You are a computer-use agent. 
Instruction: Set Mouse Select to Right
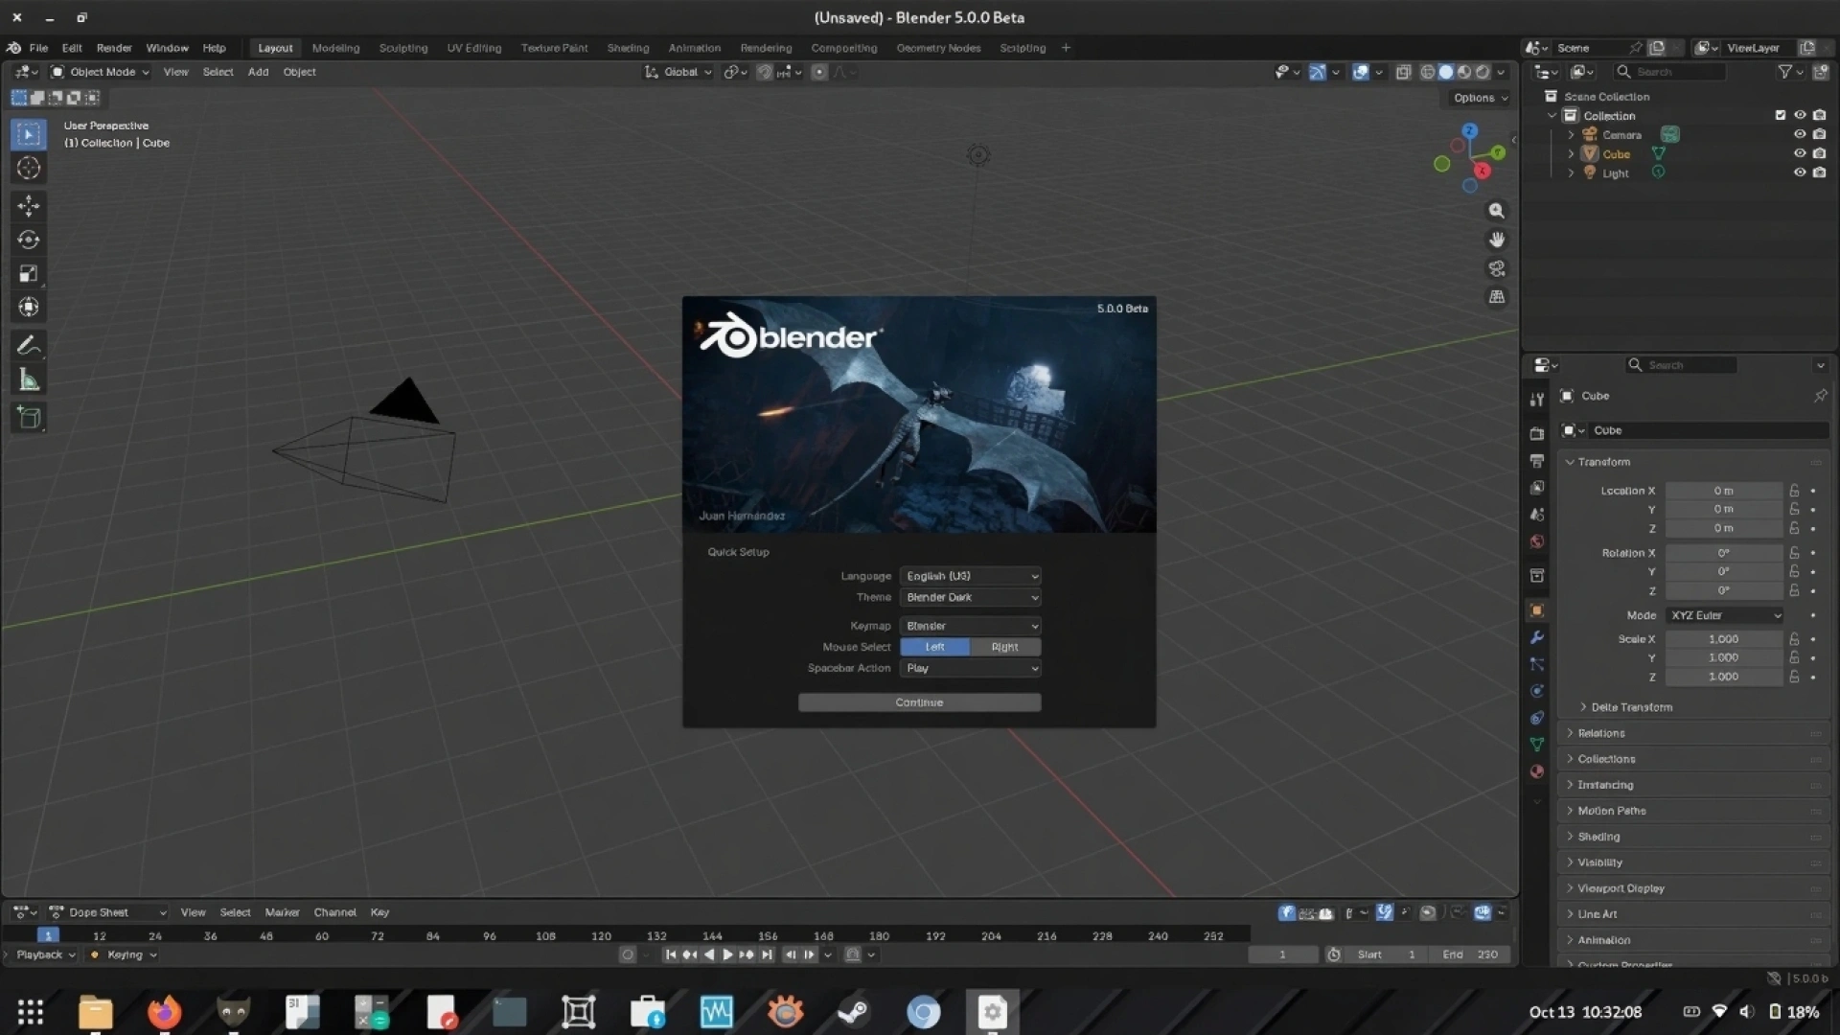tap(1004, 647)
